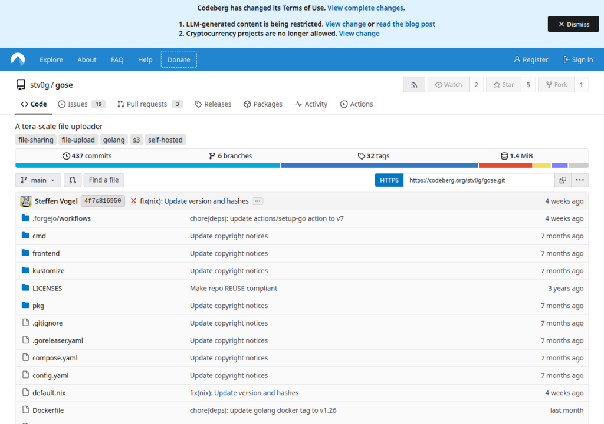This screenshot has width=604, height=424.
Task: Open the View complete changes link
Action: [365, 8]
